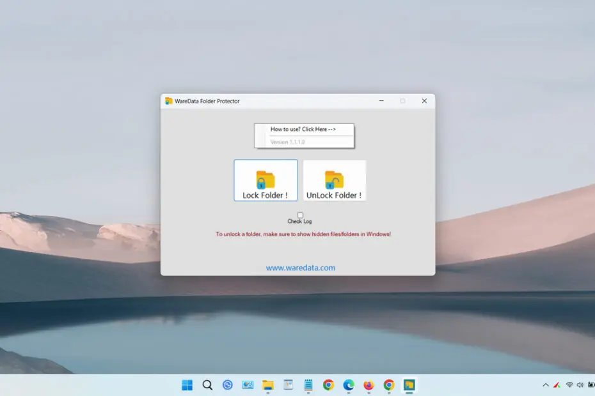595x396 pixels.
Task: Launch Firefox from the taskbar
Action: pyautogui.click(x=369, y=385)
